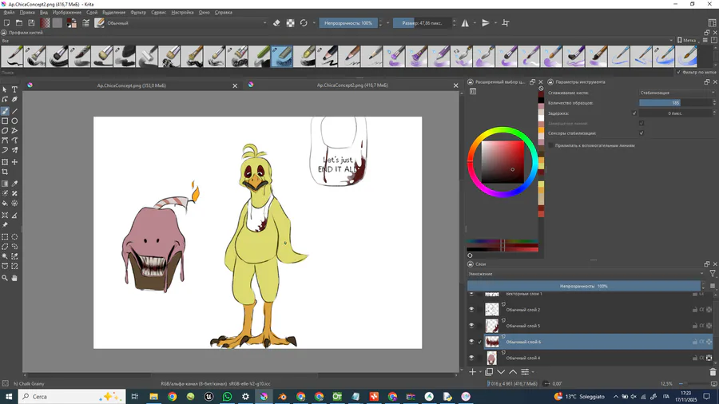
Task: Move layer up with arrow icon
Action: click(513, 372)
